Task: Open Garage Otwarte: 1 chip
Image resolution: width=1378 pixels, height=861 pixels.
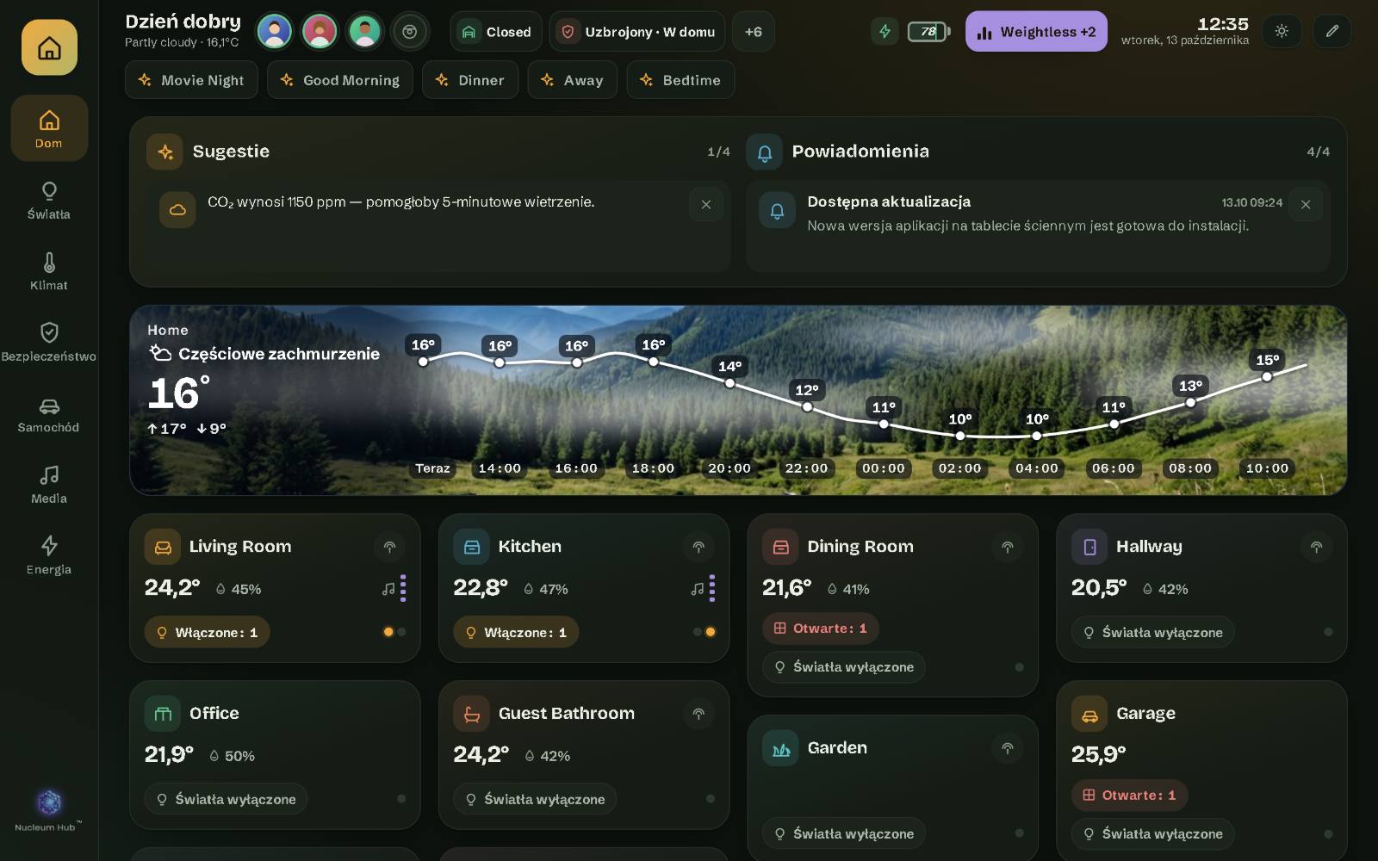Action: point(1129,796)
